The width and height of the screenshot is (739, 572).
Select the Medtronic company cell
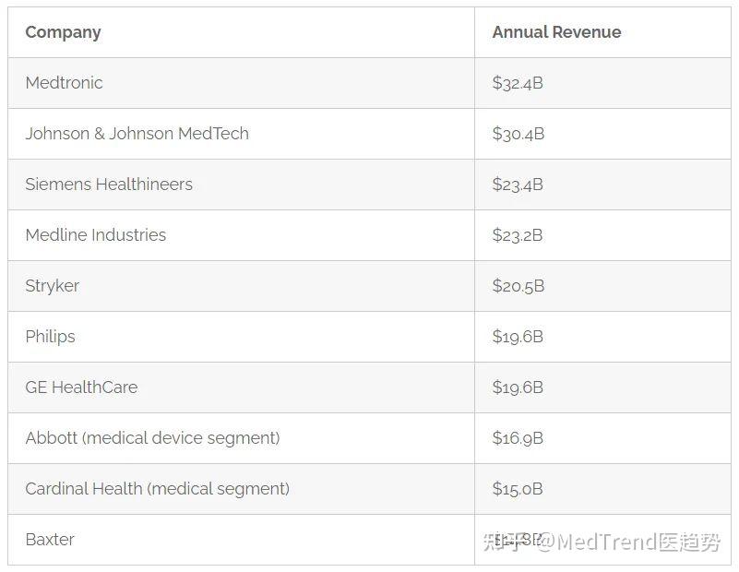(x=65, y=83)
